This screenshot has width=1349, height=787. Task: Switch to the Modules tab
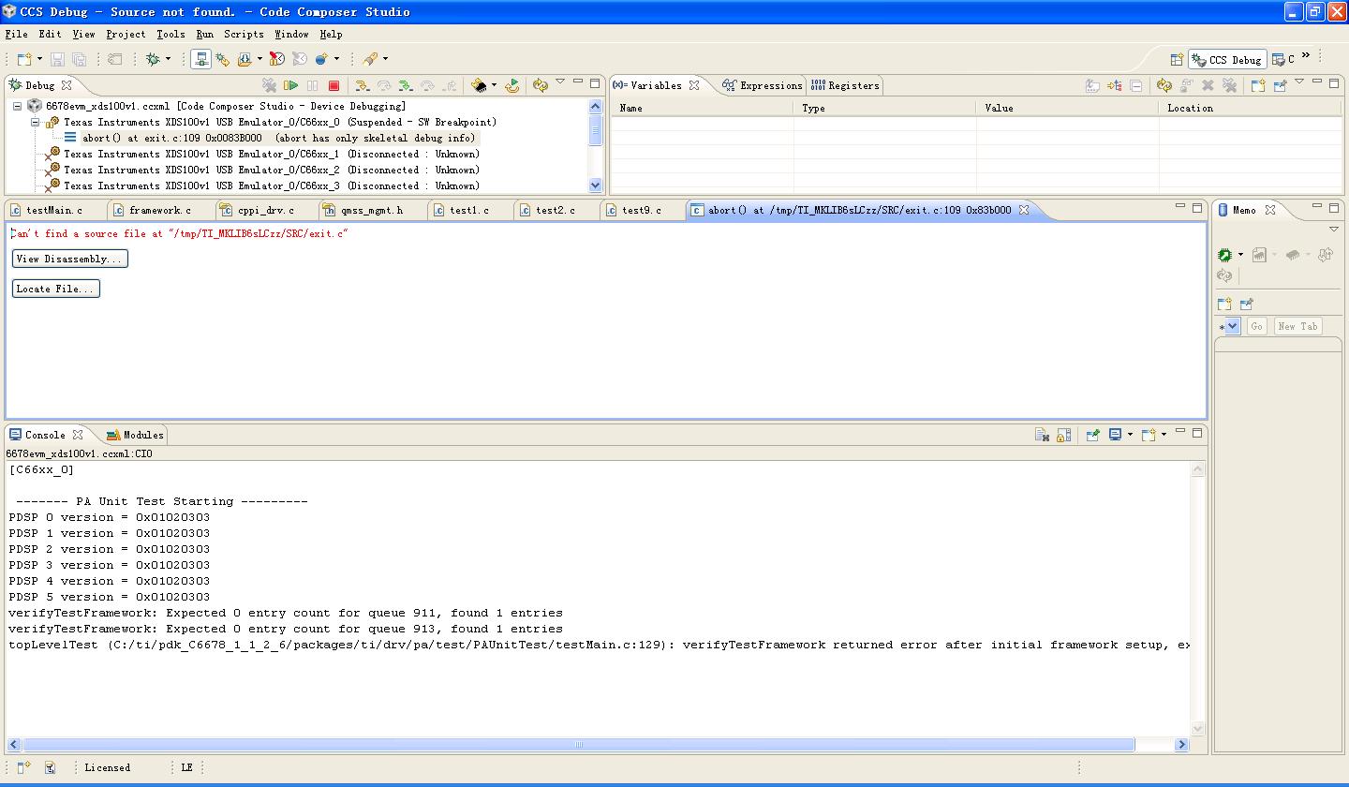135,435
